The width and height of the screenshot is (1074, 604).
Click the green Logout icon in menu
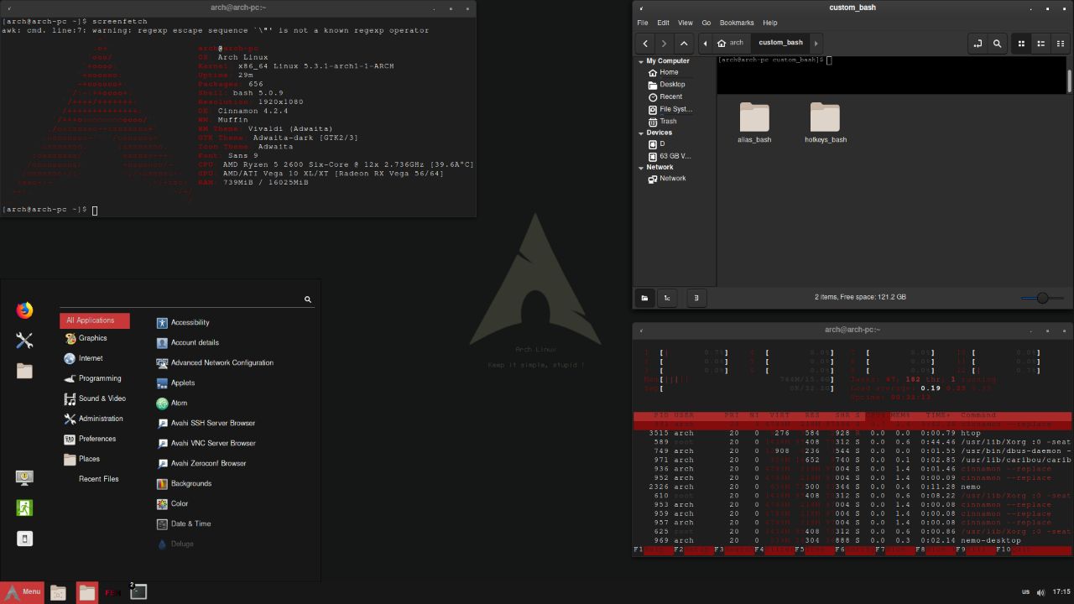point(24,508)
